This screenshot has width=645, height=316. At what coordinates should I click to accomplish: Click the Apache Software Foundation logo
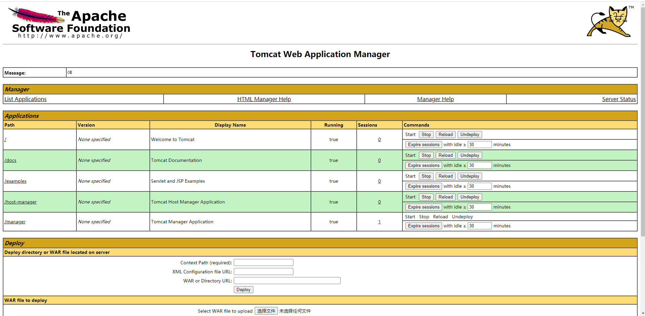click(x=69, y=23)
